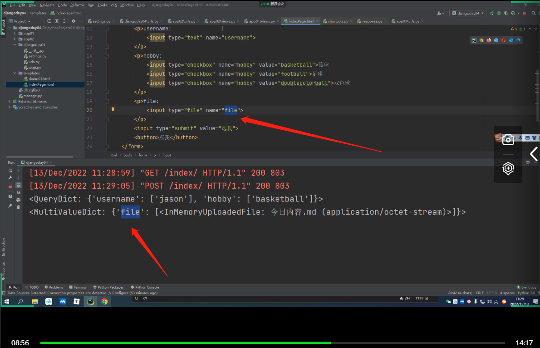Expand all in Project panel
Image resolution: width=540 pixels, height=348 pixels.
click(x=57, y=21)
